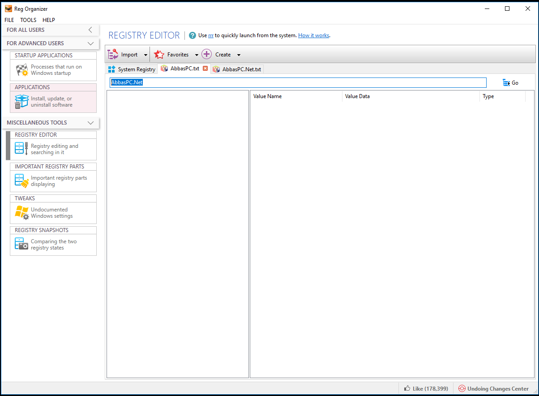
Task: Sort by Value Name column header
Action: (296, 96)
